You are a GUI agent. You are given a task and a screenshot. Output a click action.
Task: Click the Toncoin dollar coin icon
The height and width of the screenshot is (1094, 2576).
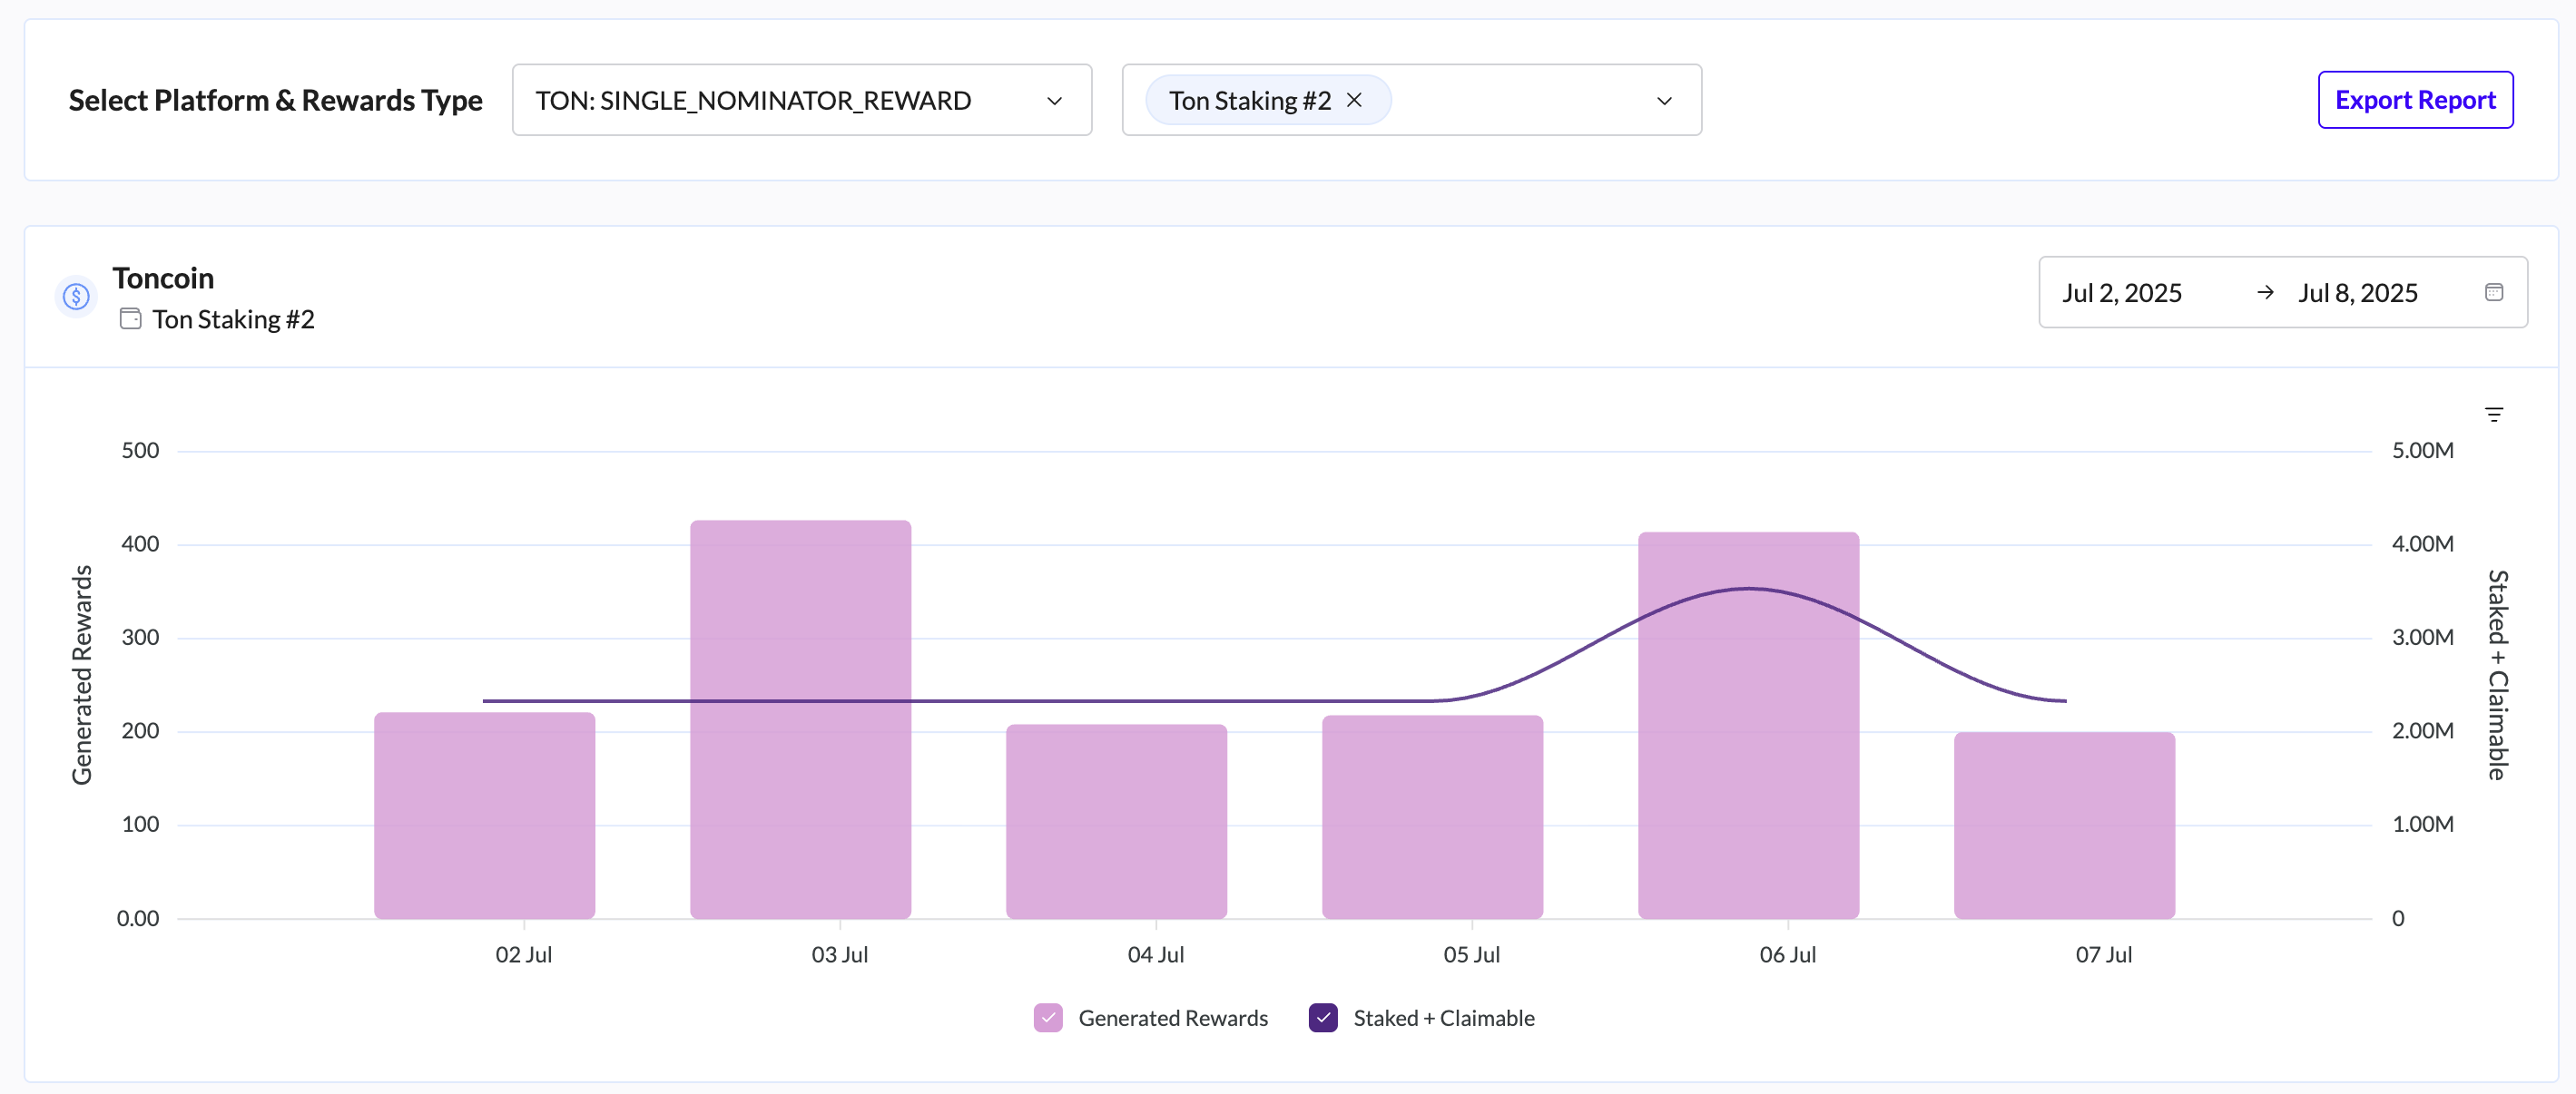[x=76, y=297]
